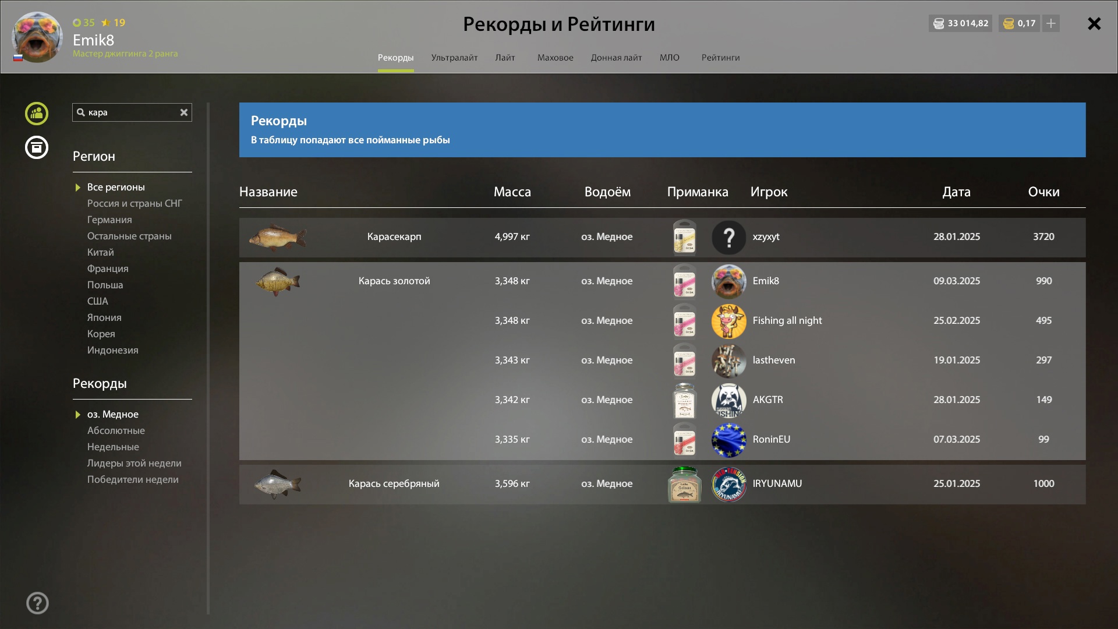The height and width of the screenshot is (629, 1118).
Task: Click bait icon in RoninEU row
Action: point(684,440)
